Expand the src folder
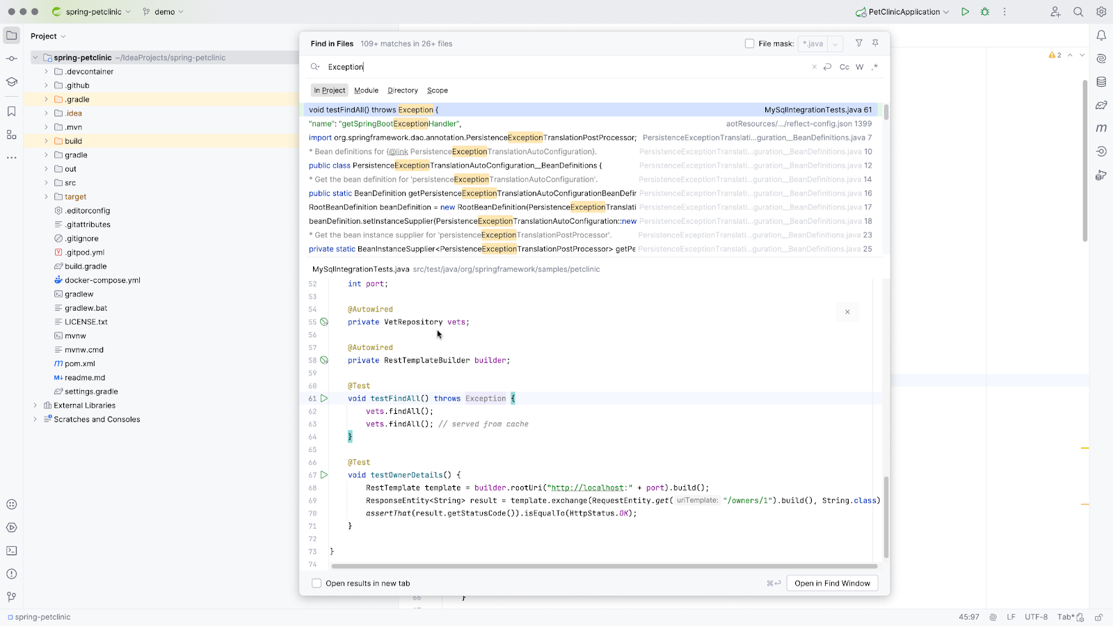This screenshot has width=1113, height=626. [x=47, y=183]
